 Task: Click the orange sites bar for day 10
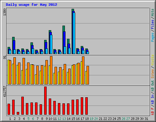tap(51, 70)
